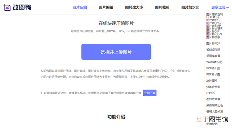Open the 图片编辑 tab
This screenshot has height=132, width=232.
pos(106,7)
